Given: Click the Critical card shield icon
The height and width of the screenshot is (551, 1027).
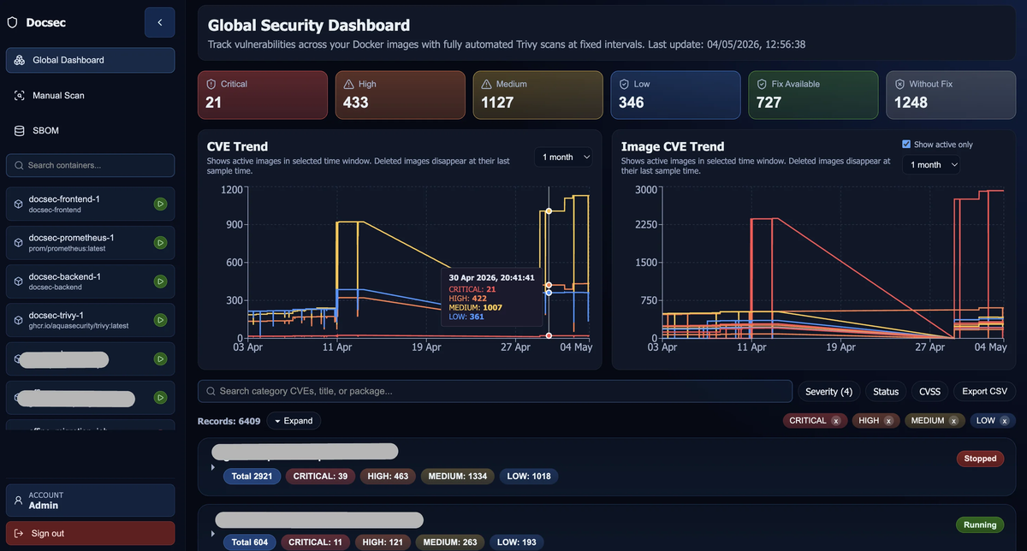Looking at the screenshot, I should coord(211,84).
